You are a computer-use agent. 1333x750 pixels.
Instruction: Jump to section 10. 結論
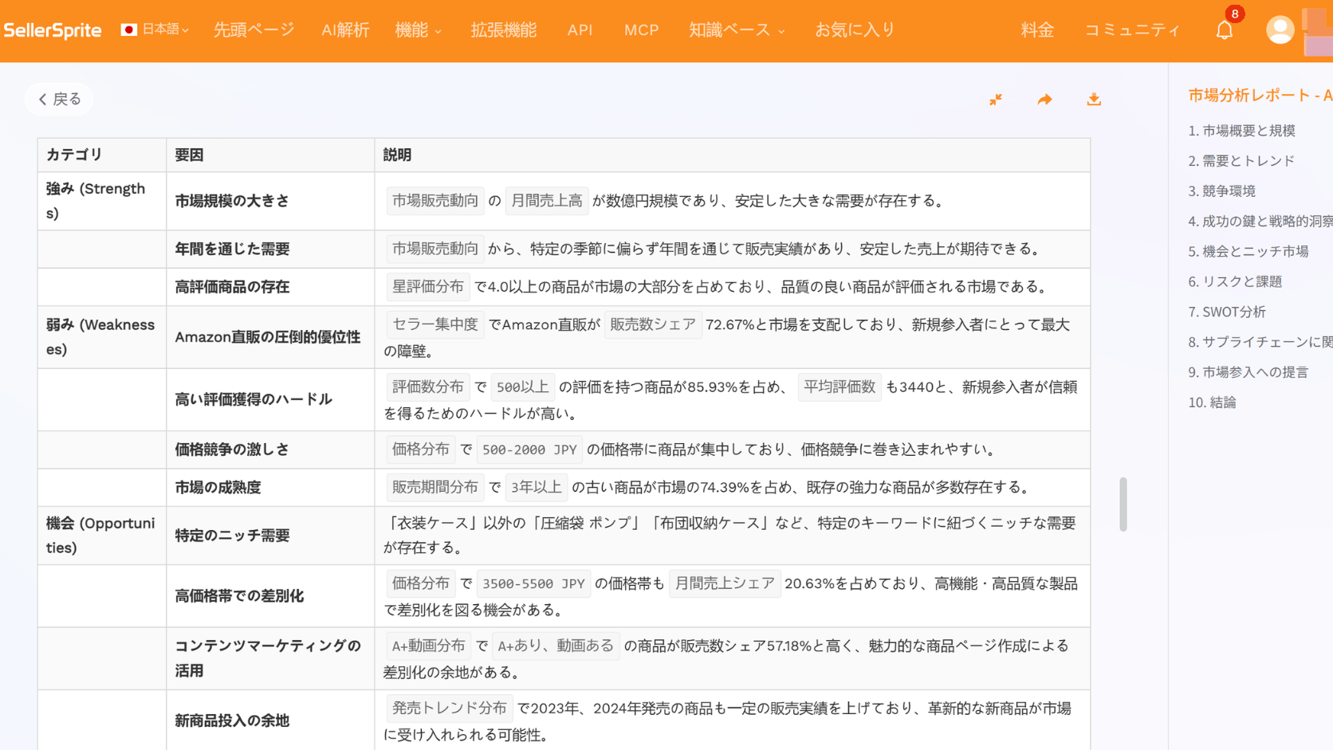1212,403
